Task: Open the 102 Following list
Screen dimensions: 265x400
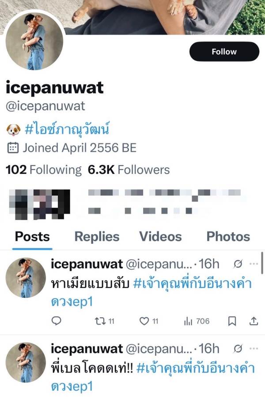Action: tap(43, 169)
